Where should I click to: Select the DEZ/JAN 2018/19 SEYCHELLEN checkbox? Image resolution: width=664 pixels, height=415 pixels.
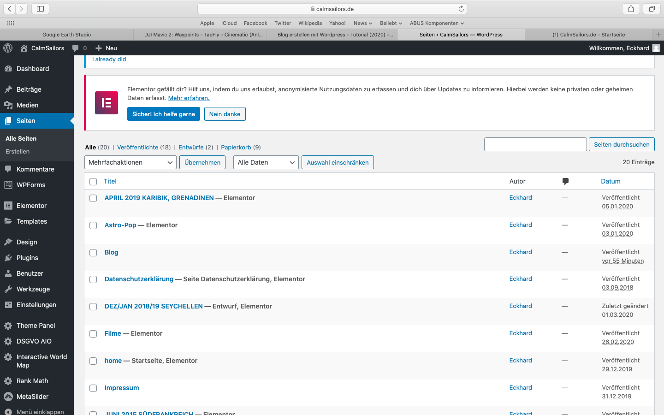pyautogui.click(x=93, y=307)
